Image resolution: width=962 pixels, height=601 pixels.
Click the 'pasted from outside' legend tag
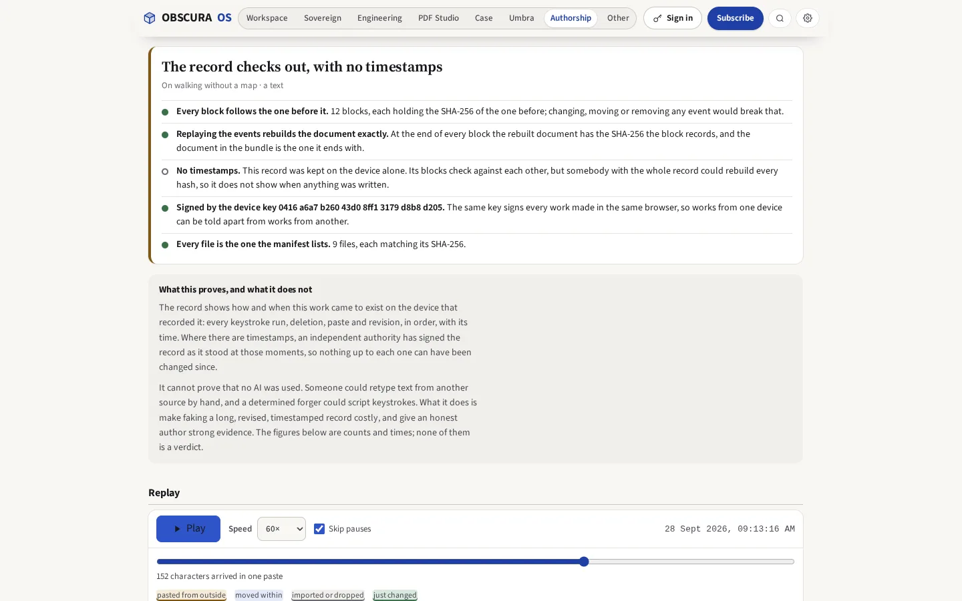pos(192,595)
